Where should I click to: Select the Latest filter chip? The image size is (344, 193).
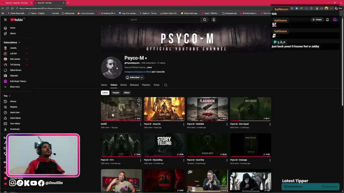click(x=105, y=93)
